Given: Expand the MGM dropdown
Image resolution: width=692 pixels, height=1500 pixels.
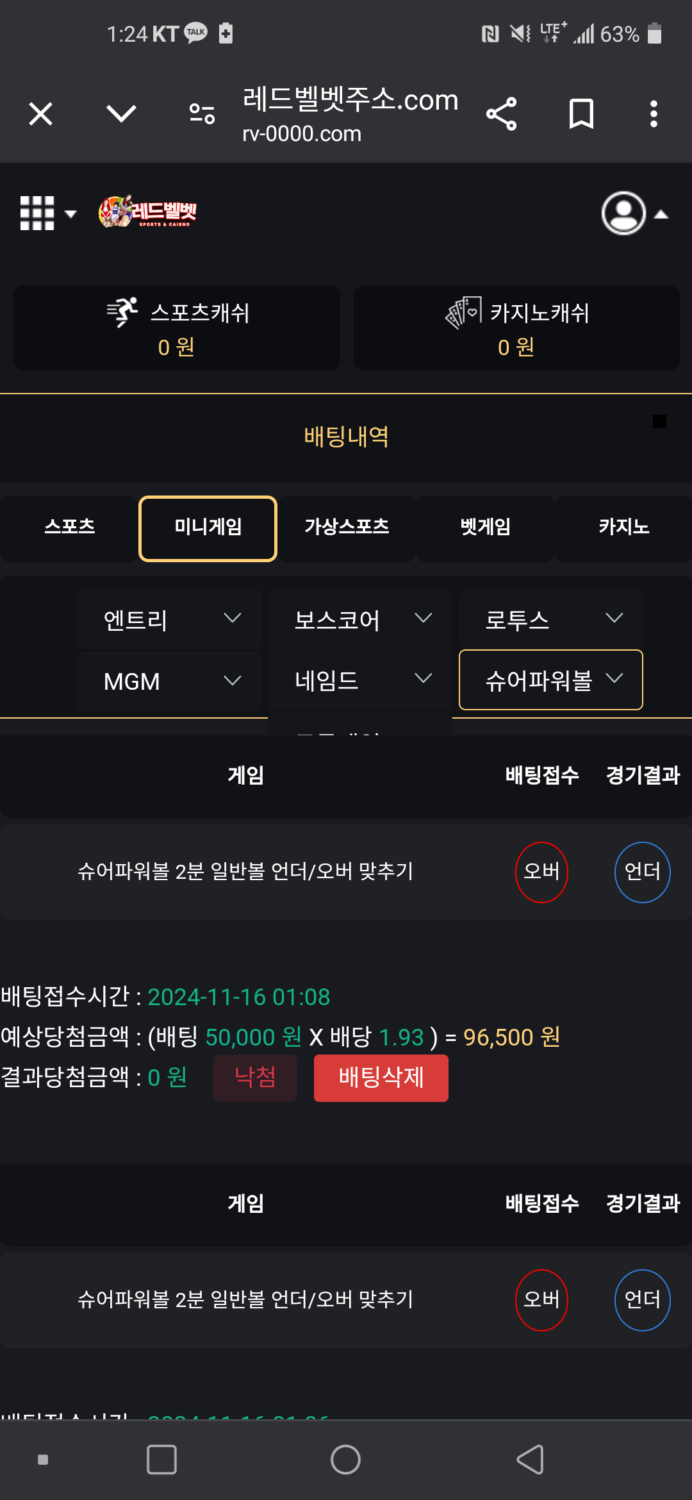Looking at the screenshot, I should coord(169,681).
